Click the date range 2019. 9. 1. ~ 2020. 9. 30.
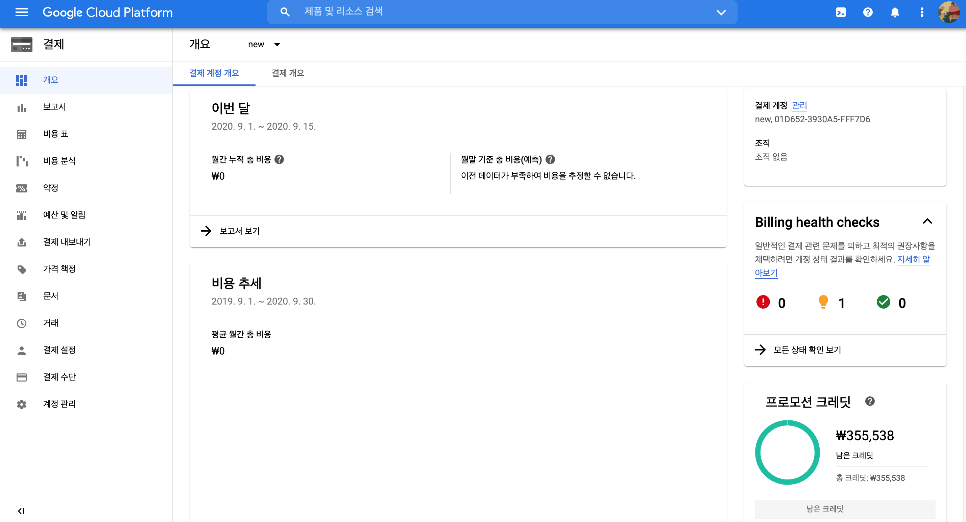The width and height of the screenshot is (966, 522). pyautogui.click(x=264, y=301)
